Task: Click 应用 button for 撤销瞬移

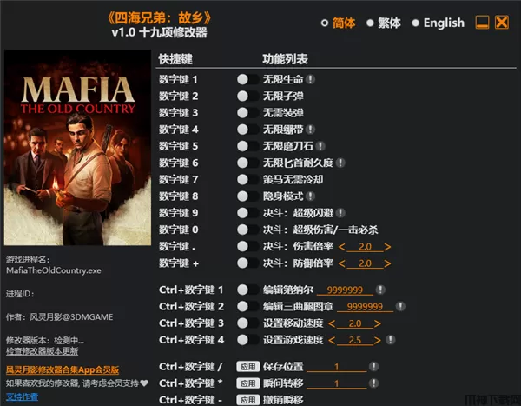Action: (x=247, y=400)
